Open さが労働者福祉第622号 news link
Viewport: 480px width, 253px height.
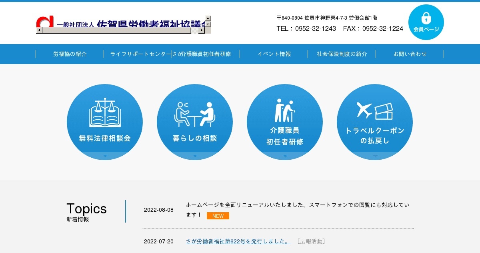coord(238,241)
